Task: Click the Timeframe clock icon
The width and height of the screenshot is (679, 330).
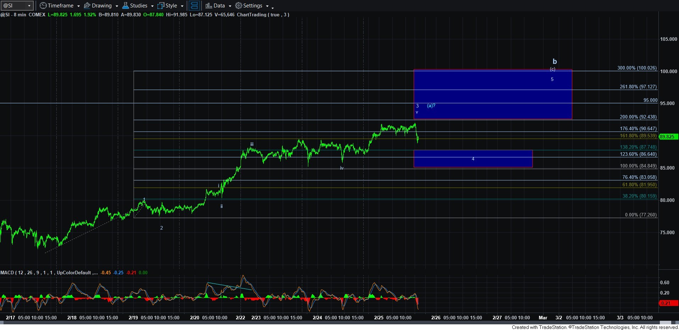Action: click(x=43, y=6)
